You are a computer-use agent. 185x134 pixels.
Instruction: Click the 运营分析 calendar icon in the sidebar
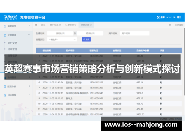pyautogui.click(x=5, y=87)
